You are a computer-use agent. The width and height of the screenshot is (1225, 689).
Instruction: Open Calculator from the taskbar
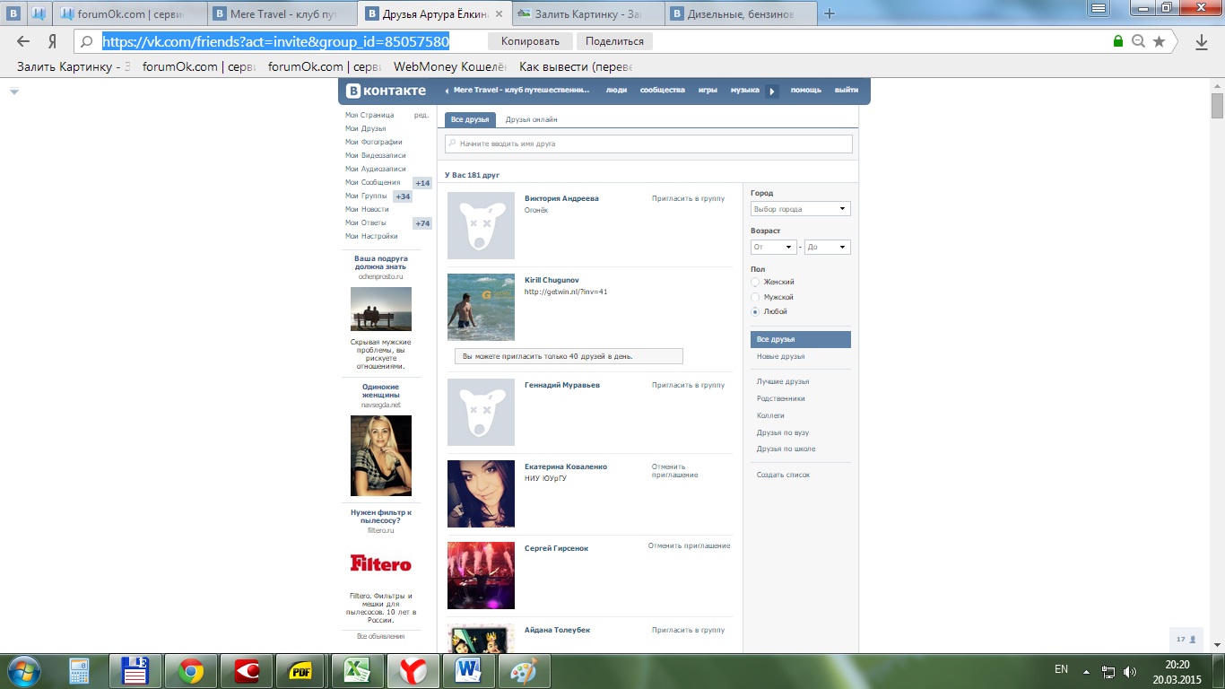(80, 671)
